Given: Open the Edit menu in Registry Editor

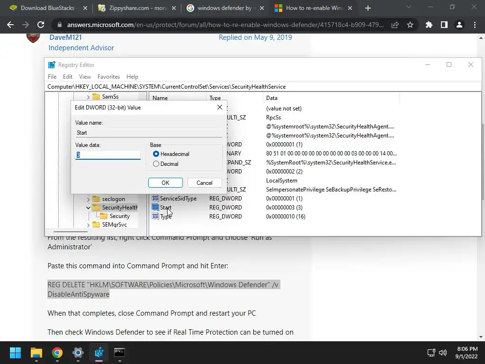Looking at the screenshot, I should (x=67, y=76).
